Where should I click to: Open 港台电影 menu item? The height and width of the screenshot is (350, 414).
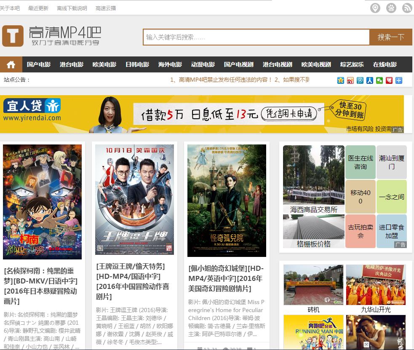(x=72, y=64)
